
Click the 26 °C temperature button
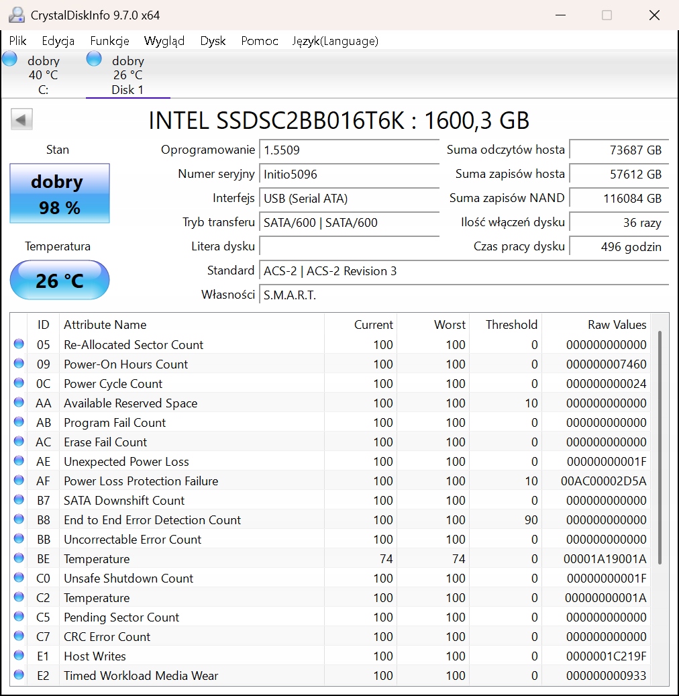[59, 280]
